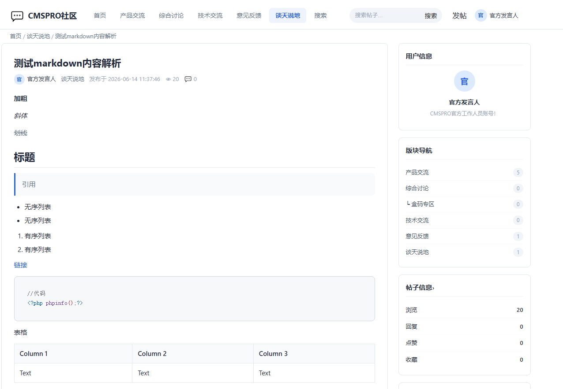The height and width of the screenshot is (389, 563).
Task: Click the CMSPRO社区 chat bubble logo icon
Action: pyautogui.click(x=17, y=16)
